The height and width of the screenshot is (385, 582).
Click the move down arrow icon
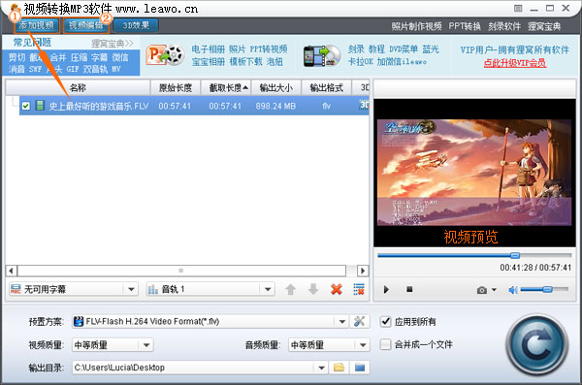pyautogui.click(x=313, y=289)
